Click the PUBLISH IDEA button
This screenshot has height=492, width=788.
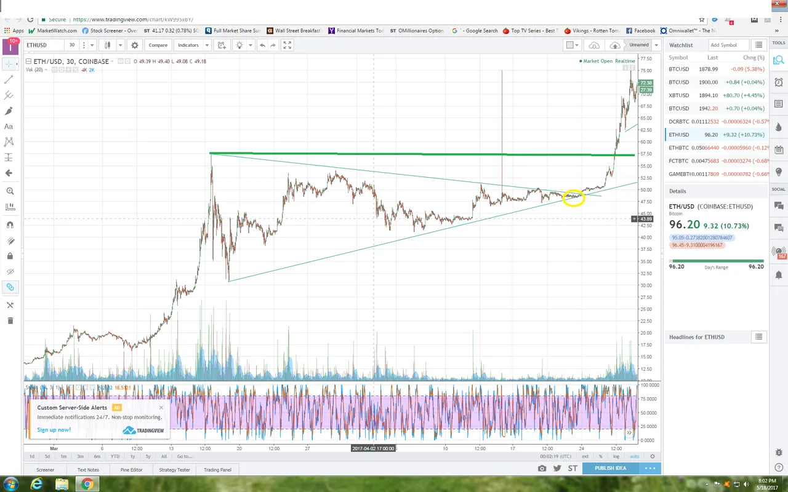[610, 468]
